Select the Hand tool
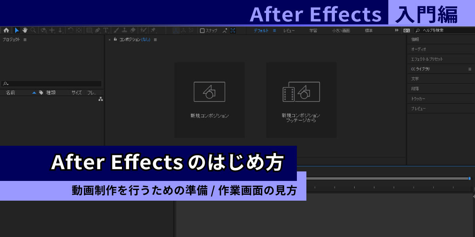The image size is (475, 237). tap(25, 30)
